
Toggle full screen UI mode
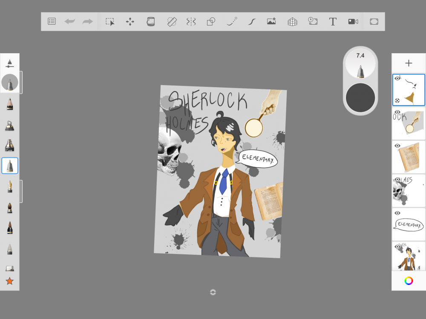374,21
